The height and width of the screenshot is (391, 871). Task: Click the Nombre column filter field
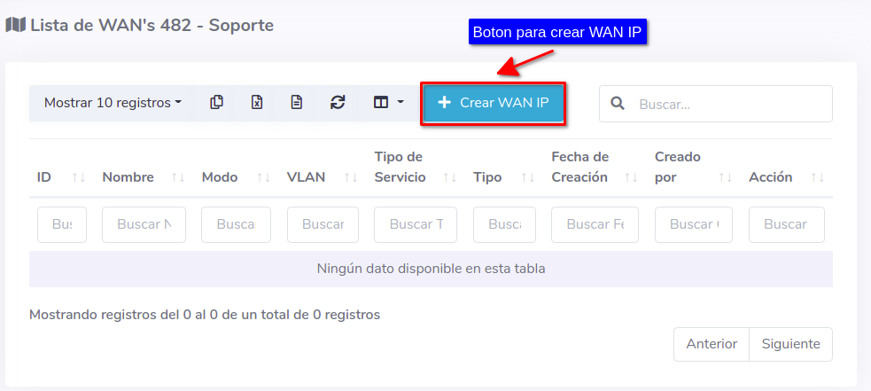pos(144,225)
